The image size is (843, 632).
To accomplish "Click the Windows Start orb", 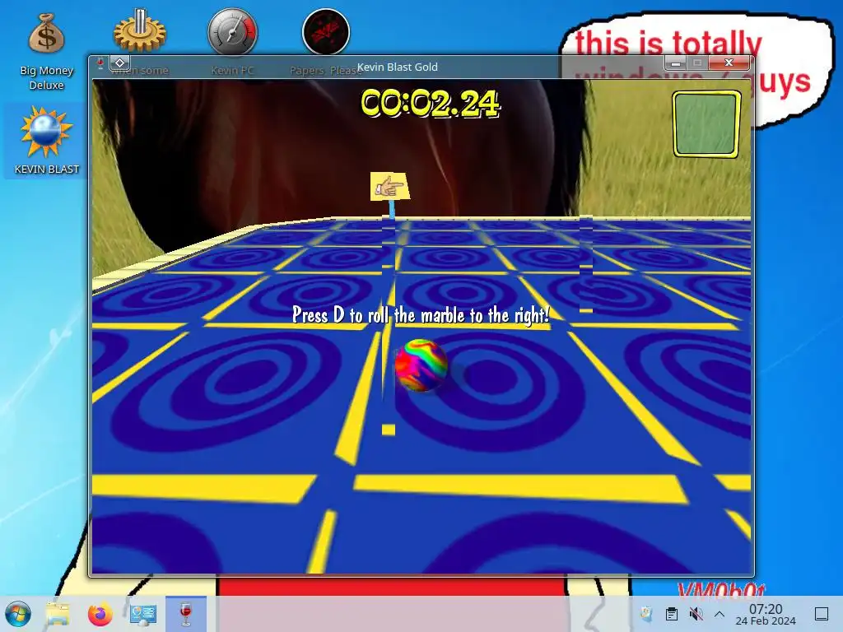I will pyautogui.click(x=18, y=613).
